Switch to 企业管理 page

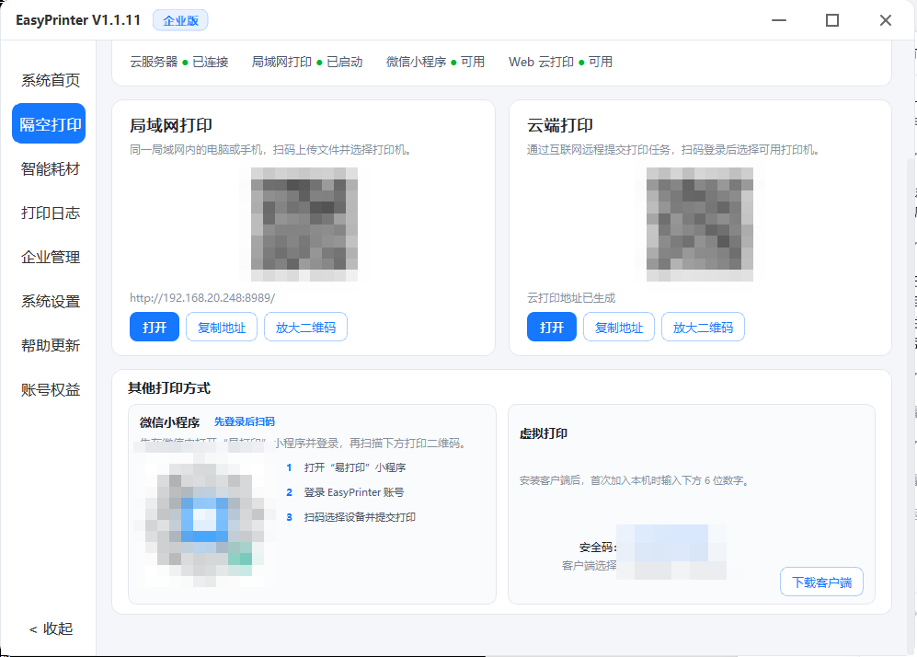[x=51, y=257]
